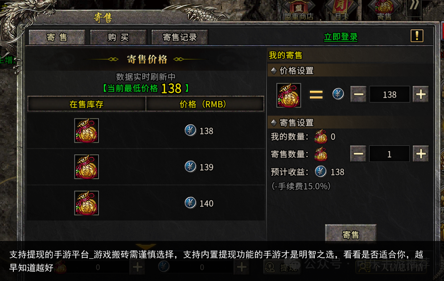Switch to the 寄售记录 tab
The height and width of the screenshot is (281, 444).
pyautogui.click(x=180, y=37)
